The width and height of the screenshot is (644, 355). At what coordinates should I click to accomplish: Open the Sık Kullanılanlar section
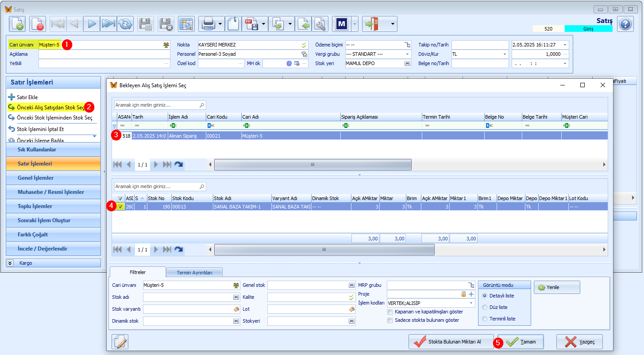pyautogui.click(x=54, y=150)
